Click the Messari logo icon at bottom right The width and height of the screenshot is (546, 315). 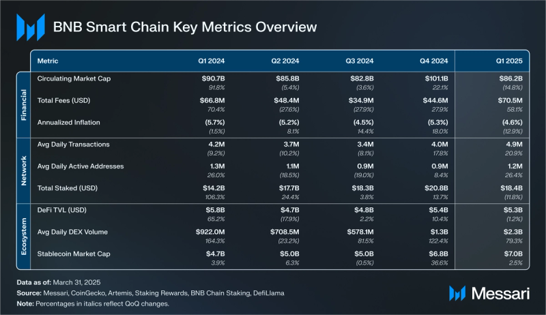[457, 293]
